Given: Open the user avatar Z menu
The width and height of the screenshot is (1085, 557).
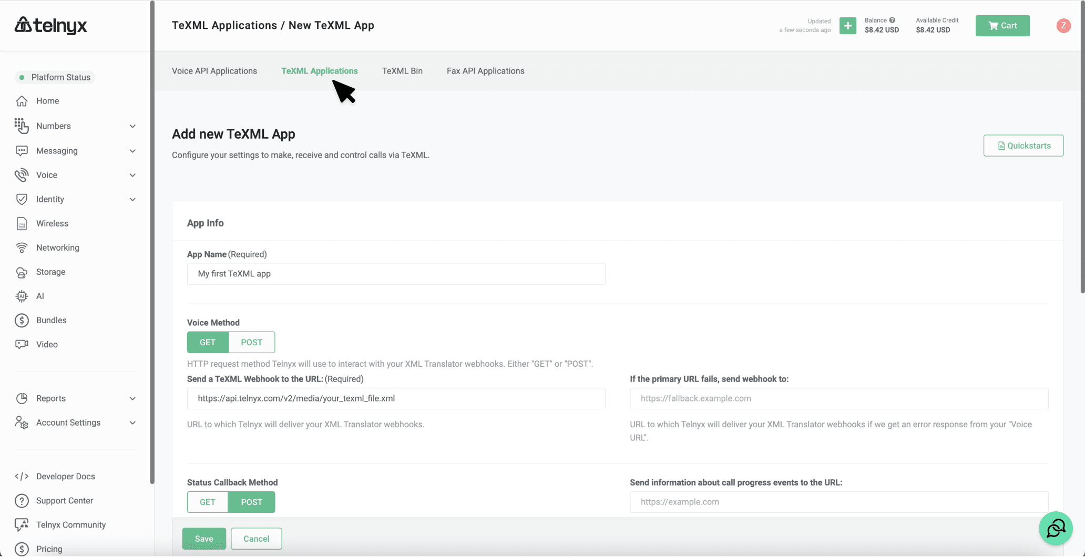Looking at the screenshot, I should pos(1063,26).
